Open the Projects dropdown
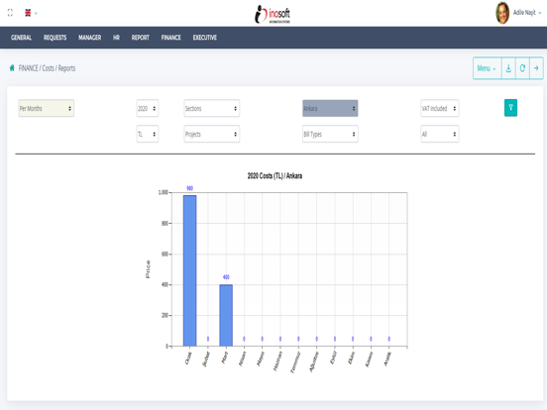This screenshot has width=547, height=410. click(212, 135)
